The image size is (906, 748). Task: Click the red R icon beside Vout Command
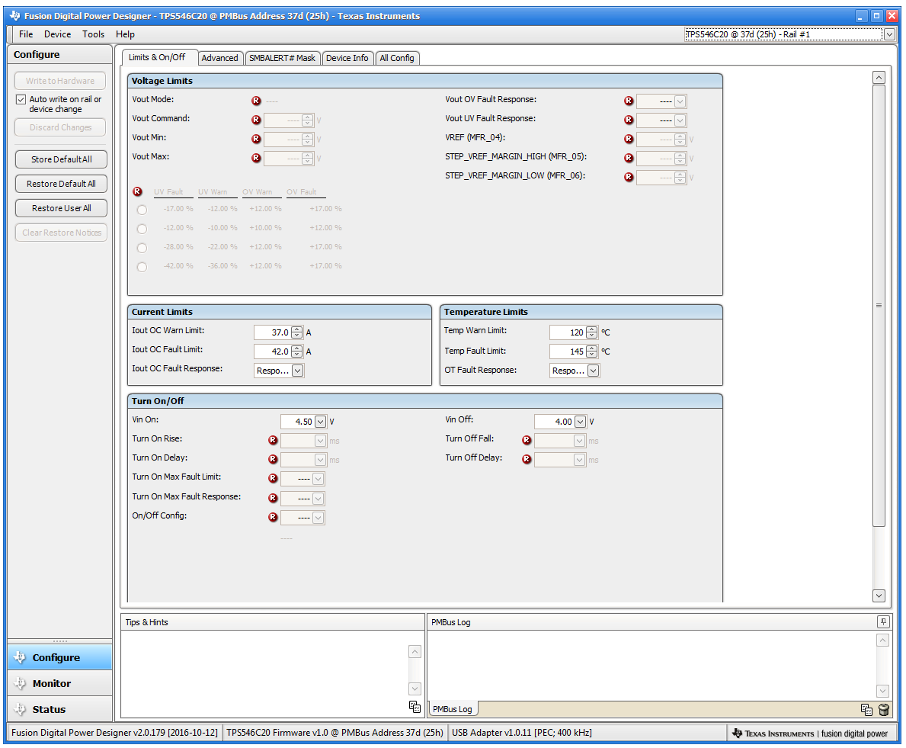256,120
